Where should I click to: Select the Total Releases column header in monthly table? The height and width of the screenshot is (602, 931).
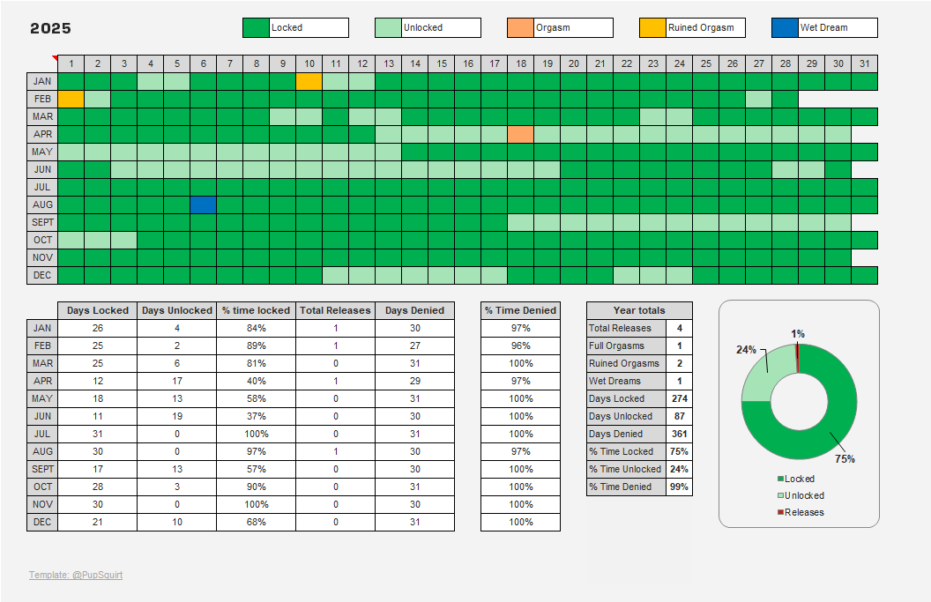coord(336,310)
